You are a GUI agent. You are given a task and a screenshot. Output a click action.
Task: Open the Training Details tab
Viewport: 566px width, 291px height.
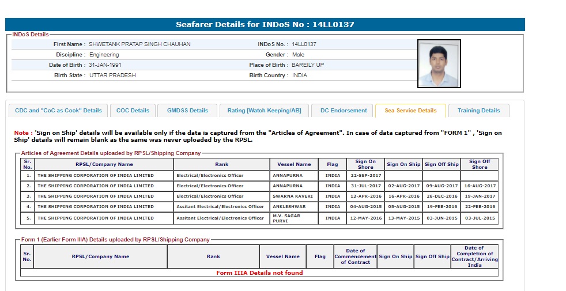click(478, 111)
